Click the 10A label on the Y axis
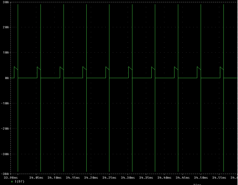The image size is (238, 185). click(6, 53)
